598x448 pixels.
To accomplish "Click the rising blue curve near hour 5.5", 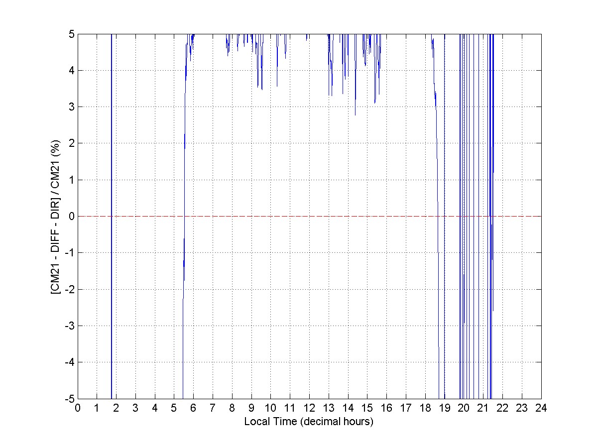I will click(184, 149).
